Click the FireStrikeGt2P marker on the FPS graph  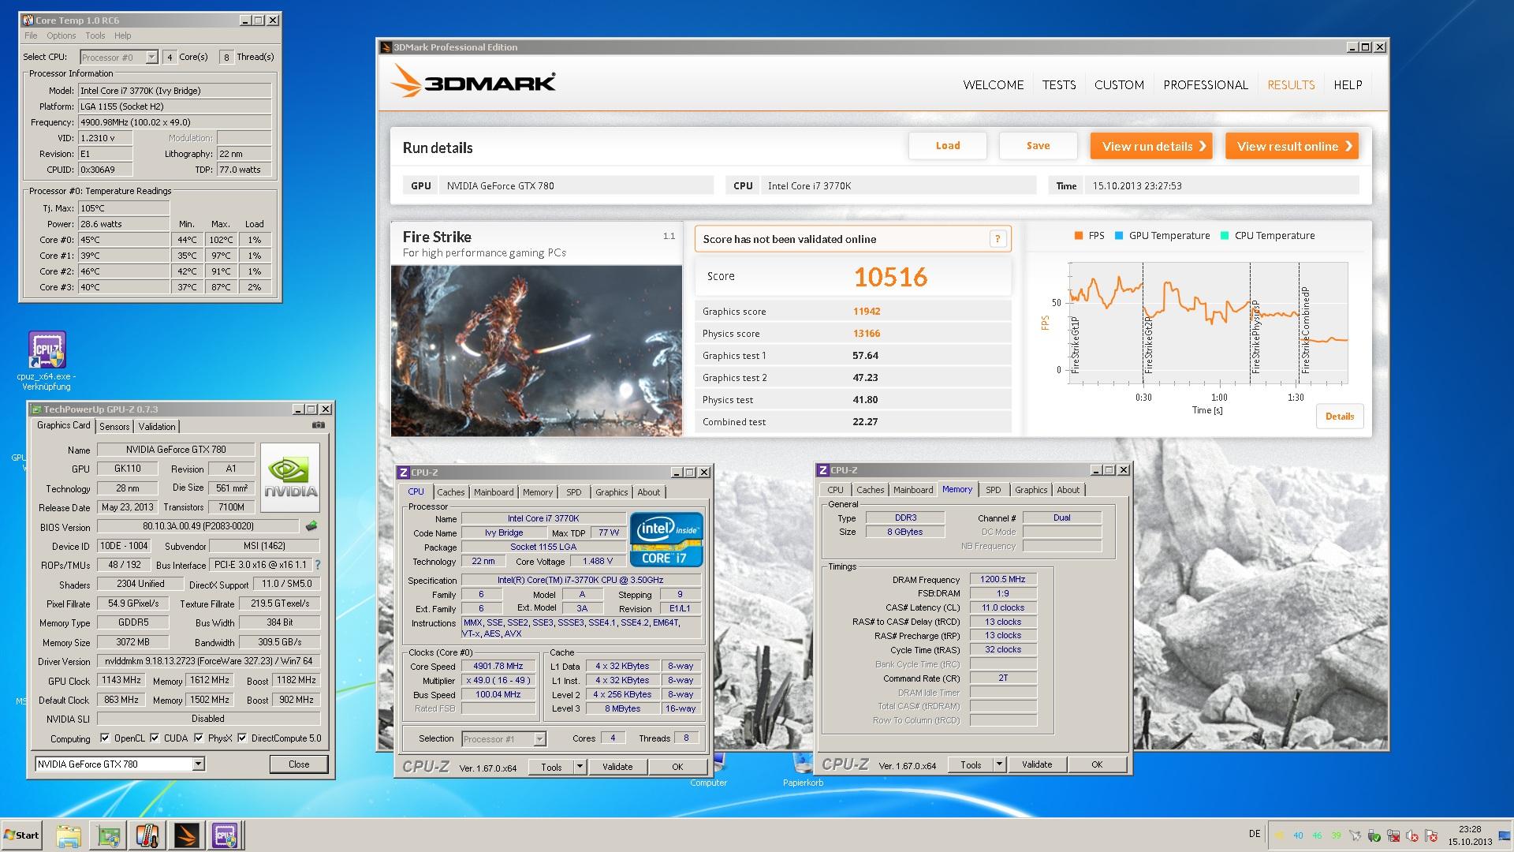point(1148,346)
